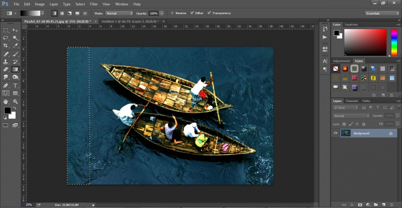This screenshot has width=402, height=208.
Task: Switch to the Channels tab
Action: tap(352, 100)
